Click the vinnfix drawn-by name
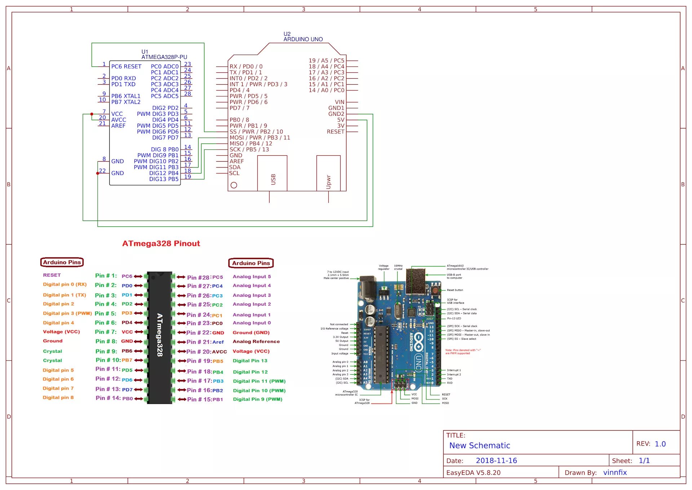 point(615,473)
